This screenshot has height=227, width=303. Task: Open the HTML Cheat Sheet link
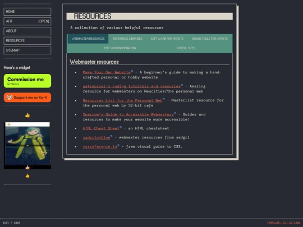point(101,128)
